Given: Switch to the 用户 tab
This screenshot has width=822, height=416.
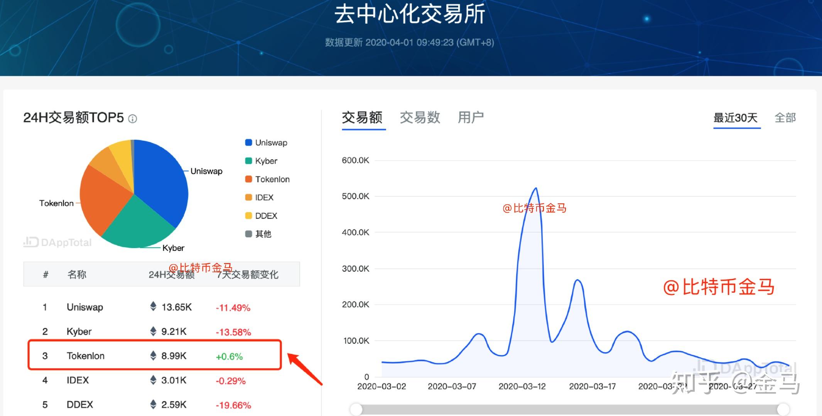Looking at the screenshot, I should click(471, 117).
